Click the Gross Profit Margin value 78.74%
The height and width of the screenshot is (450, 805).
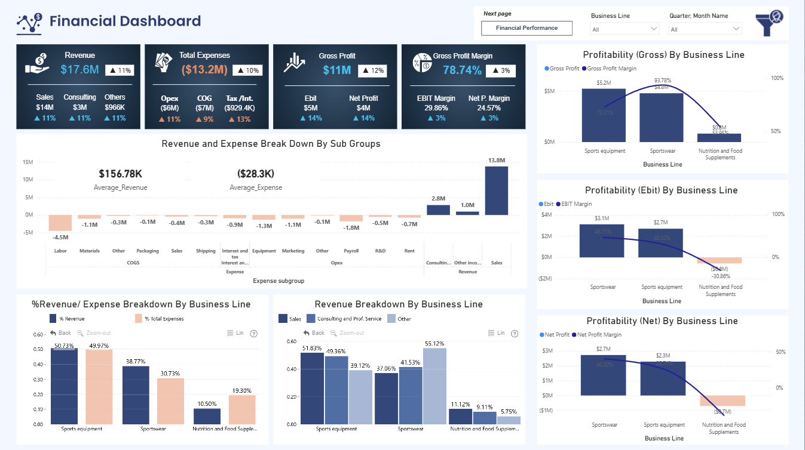pos(462,70)
